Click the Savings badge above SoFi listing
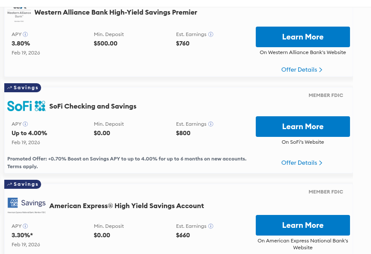Screen dimensions: 371x254 coord(23,88)
